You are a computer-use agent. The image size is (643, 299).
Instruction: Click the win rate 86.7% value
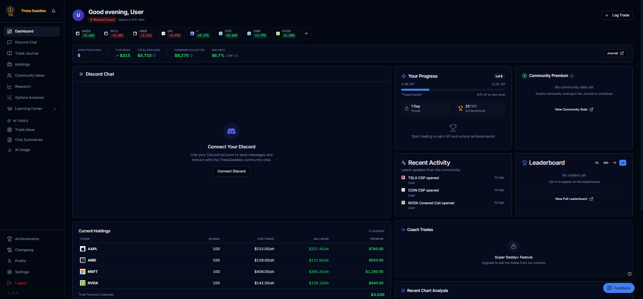pos(218,56)
